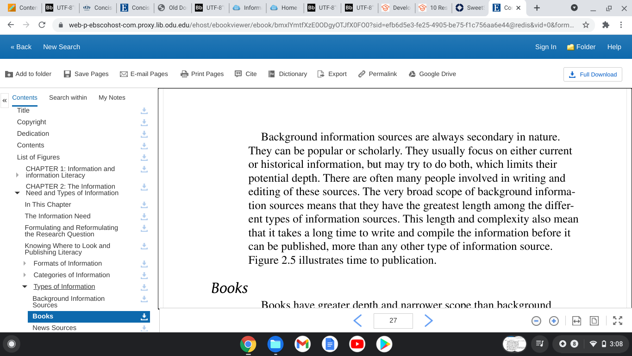Click the page number field
Screen dimensions: 632x356
click(393, 320)
